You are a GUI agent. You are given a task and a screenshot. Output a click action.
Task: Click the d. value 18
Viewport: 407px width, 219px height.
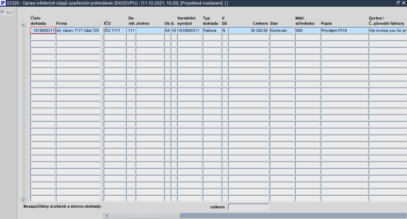[174, 30]
